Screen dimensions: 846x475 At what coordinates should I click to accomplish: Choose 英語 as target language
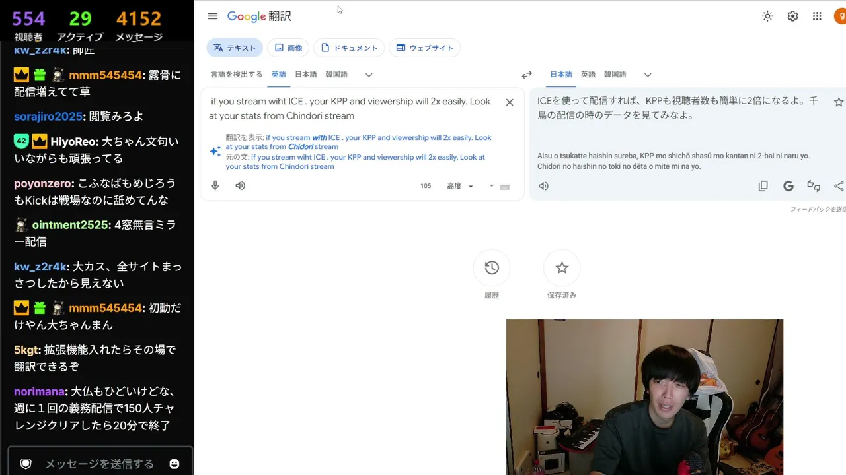click(588, 75)
